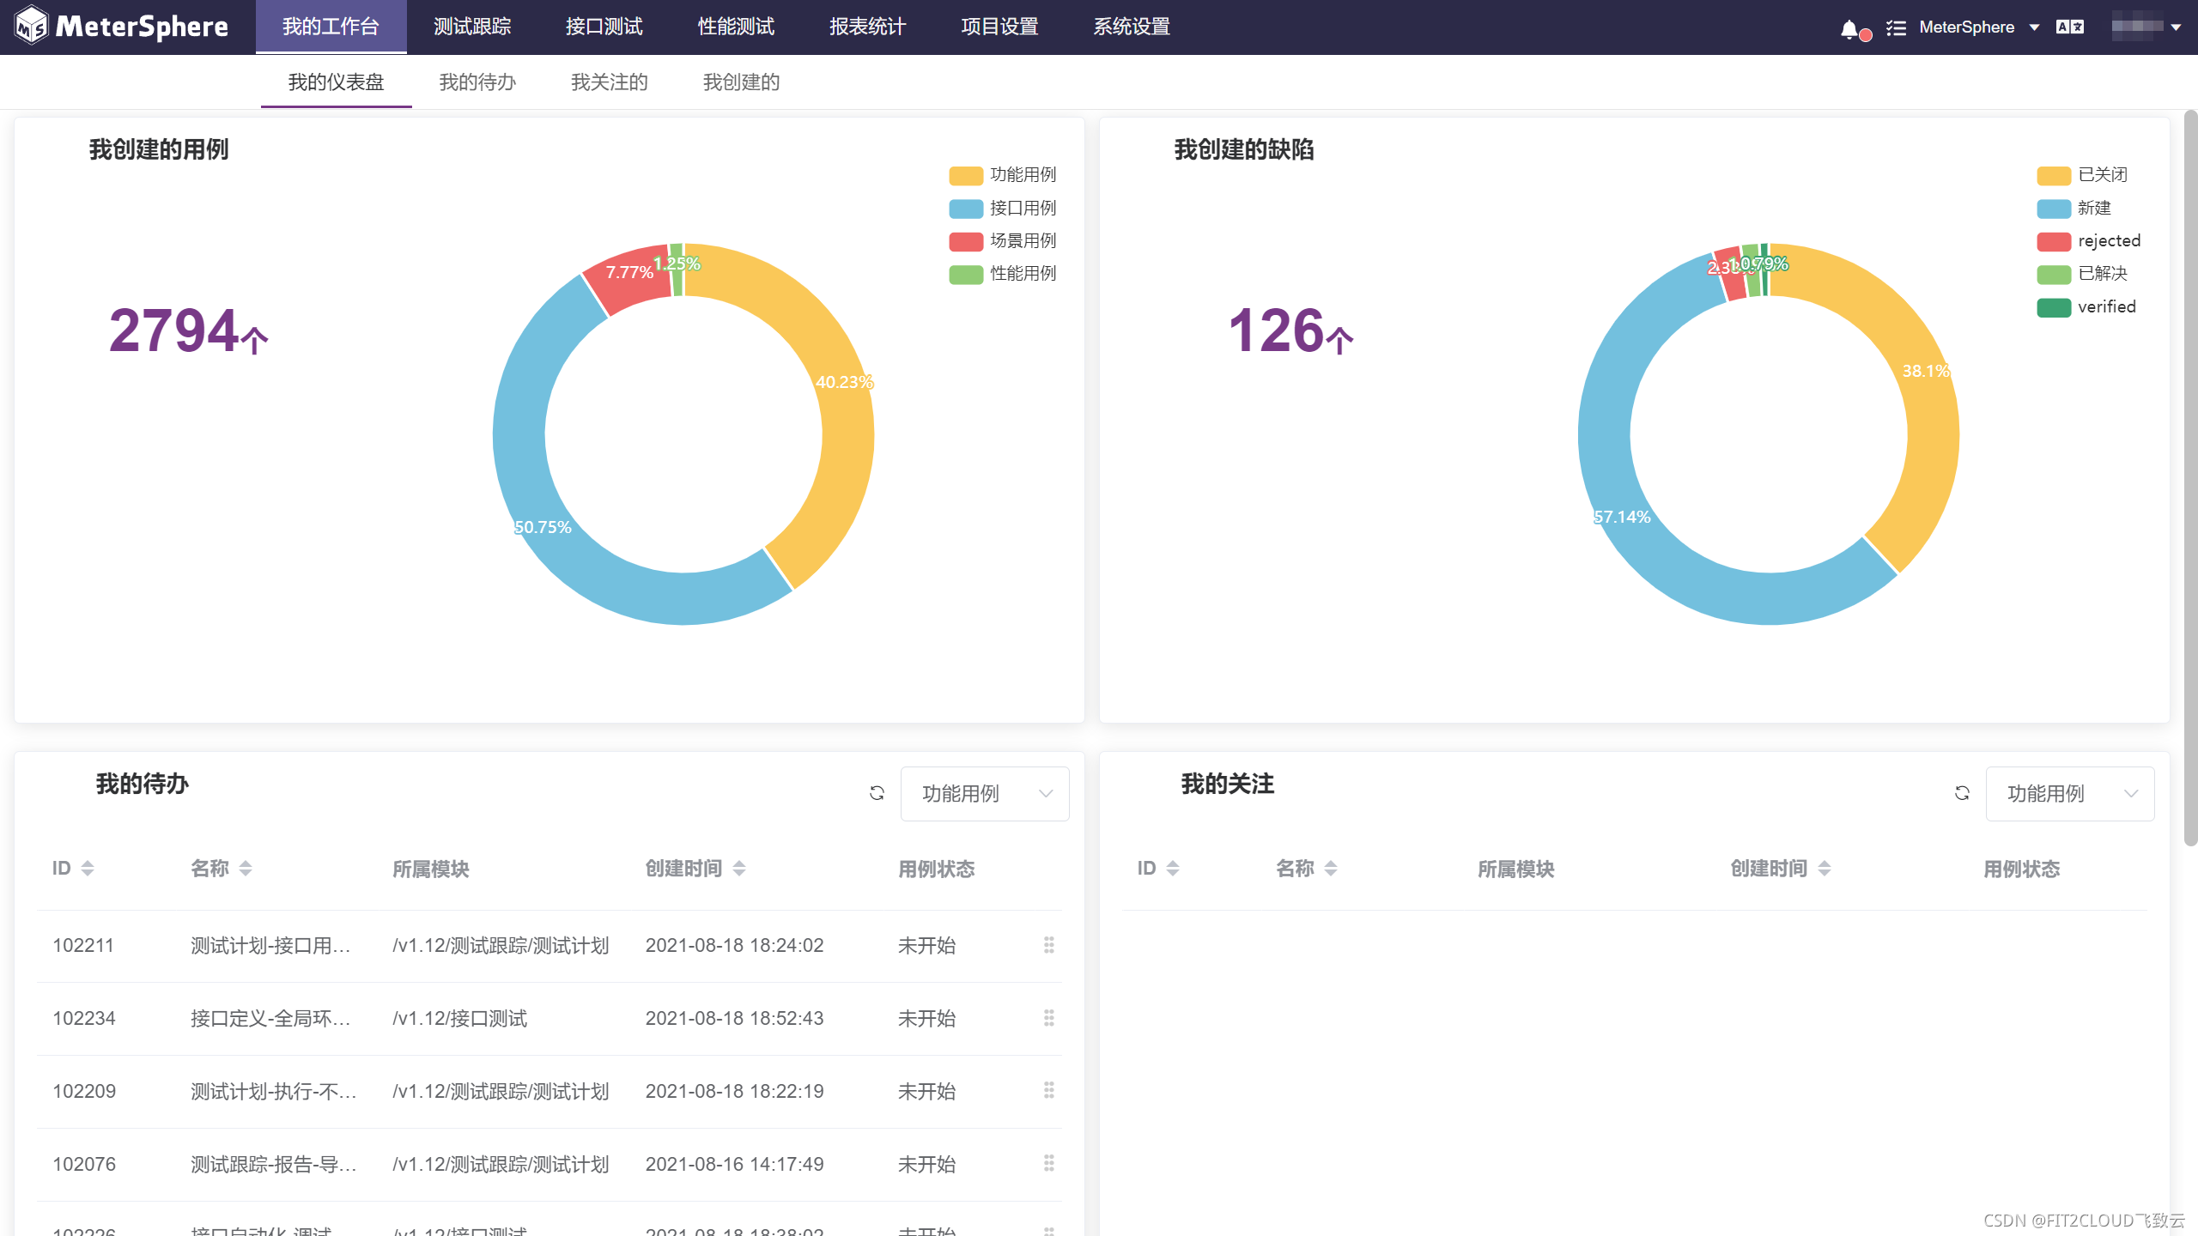Image resolution: width=2198 pixels, height=1236 pixels.
Task: Click the yellow 已关闭 legend swatch
Action: point(2054,176)
